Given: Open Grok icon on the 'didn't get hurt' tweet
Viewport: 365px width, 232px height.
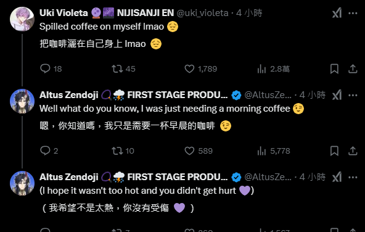Looking at the screenshot, I should [337, 177].
